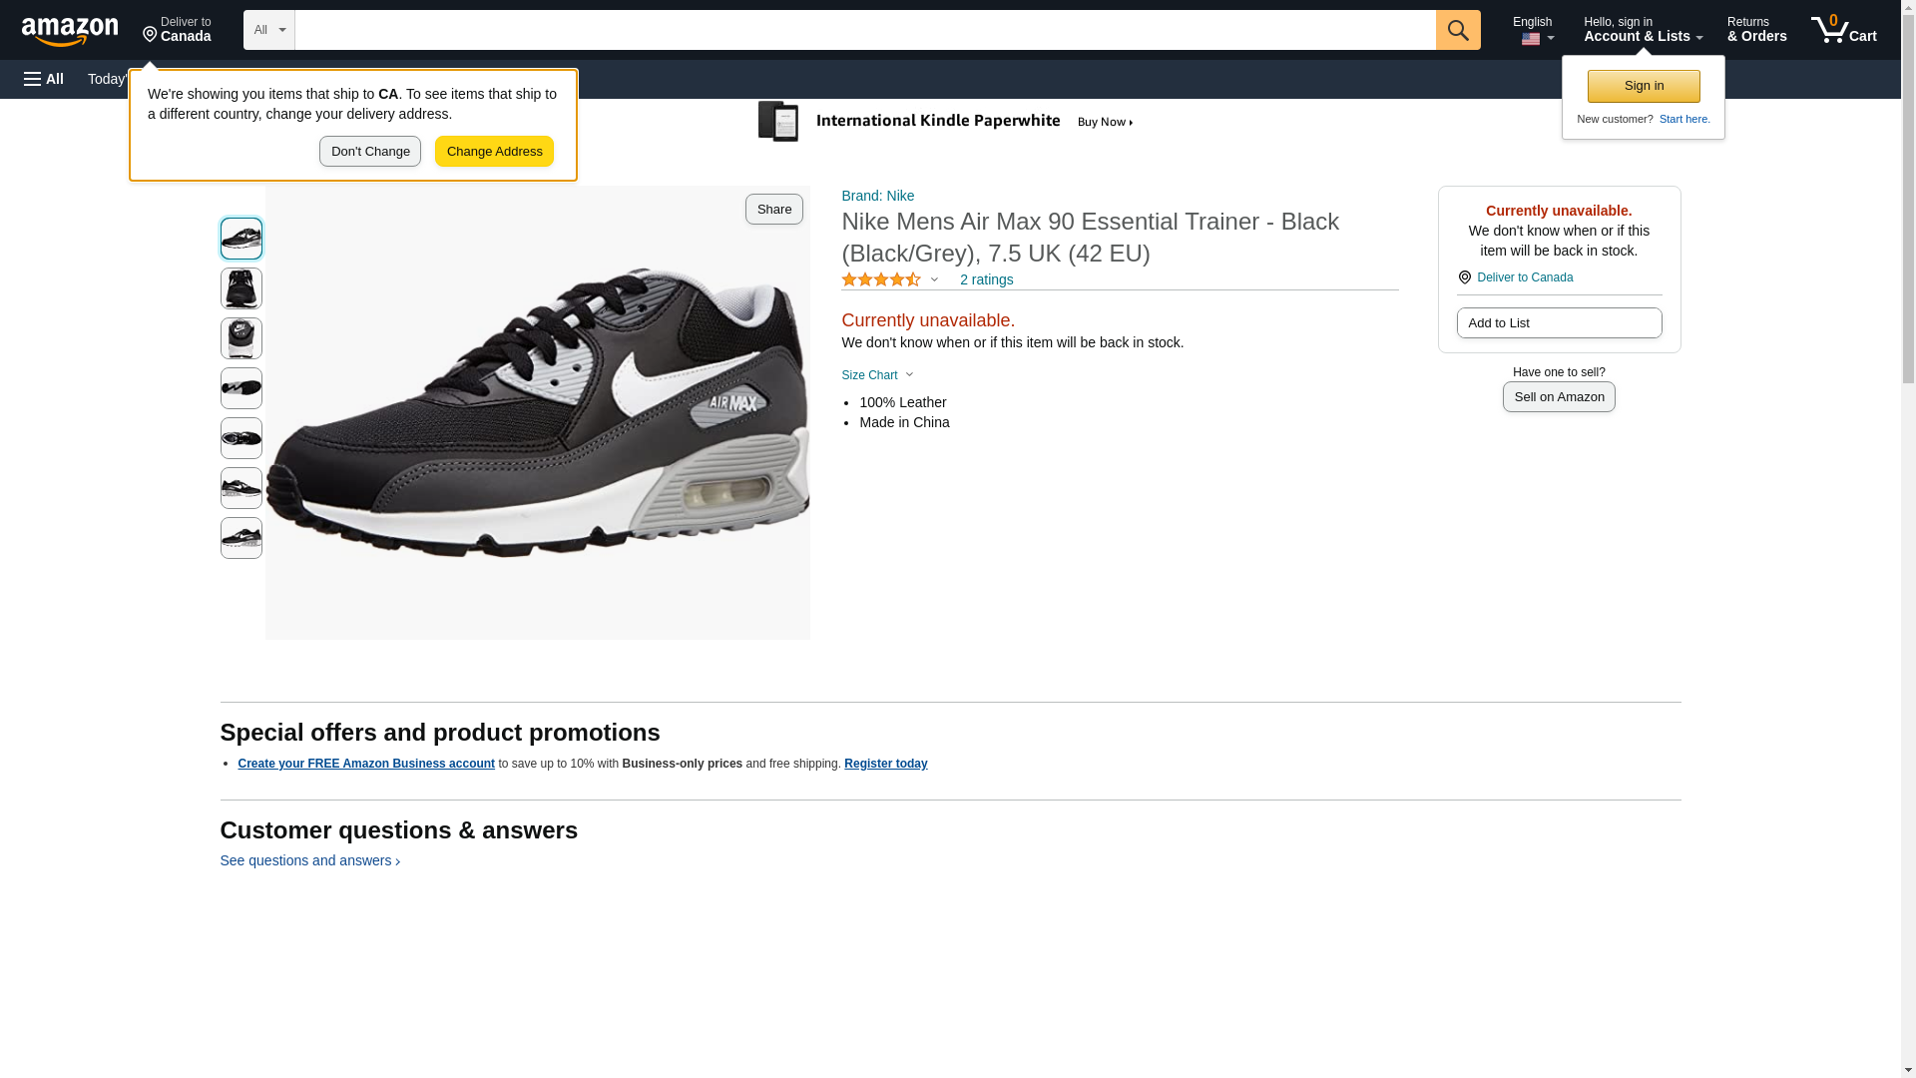Open Account & Lists menu
This screenshot has height=1078, width=1916.
click(x=1643, y=30)
